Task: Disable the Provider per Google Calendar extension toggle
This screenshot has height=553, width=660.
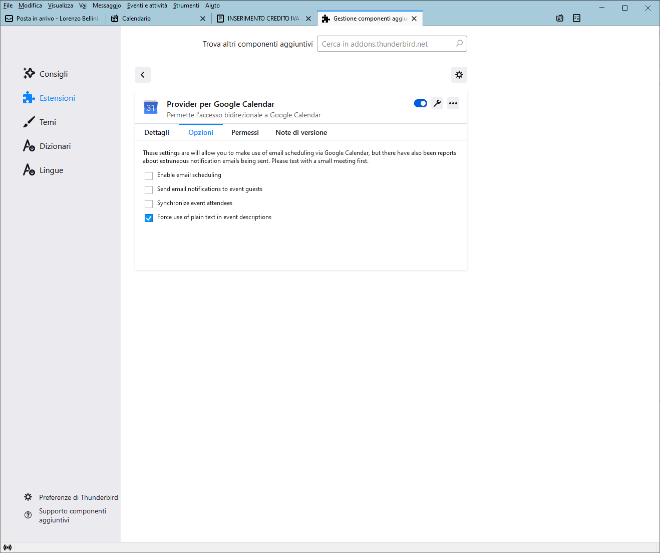Action: click(420, 103)
